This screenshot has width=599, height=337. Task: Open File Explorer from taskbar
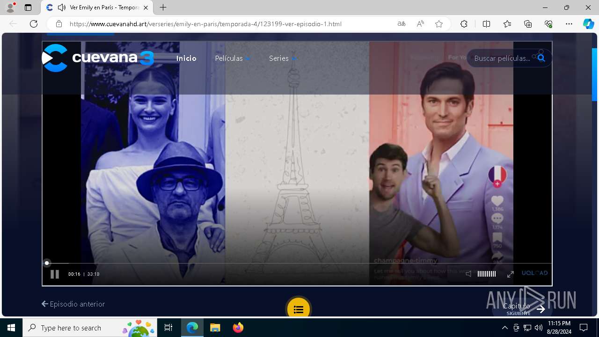pyautogui.click(x=215, y=328)
